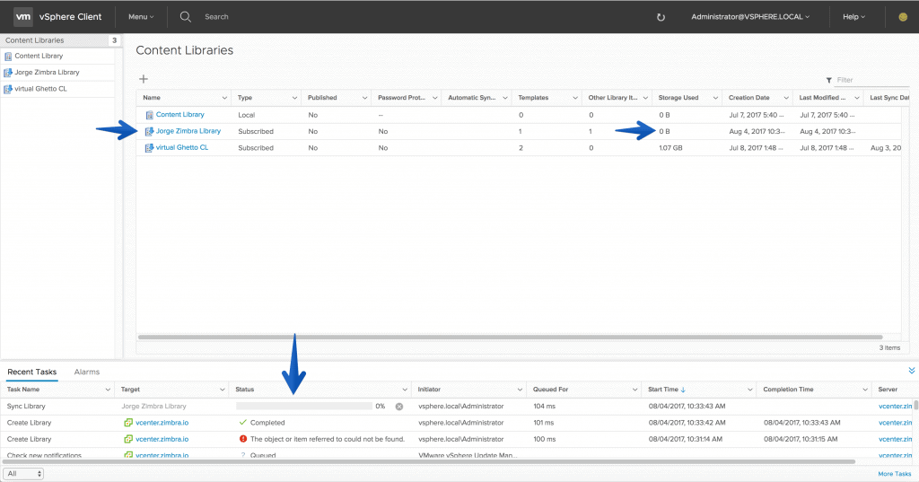Switch to the Recent Tasks tab
919x482 pixels.
click(x=31, y=372)
